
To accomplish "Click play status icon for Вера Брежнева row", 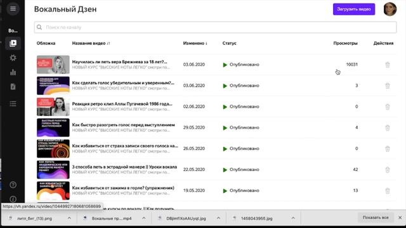I will [x=225, y=65].
